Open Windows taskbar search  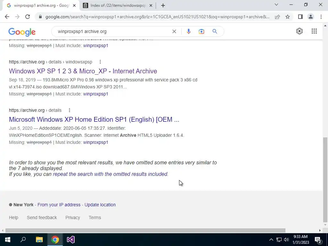click(23, 240)
